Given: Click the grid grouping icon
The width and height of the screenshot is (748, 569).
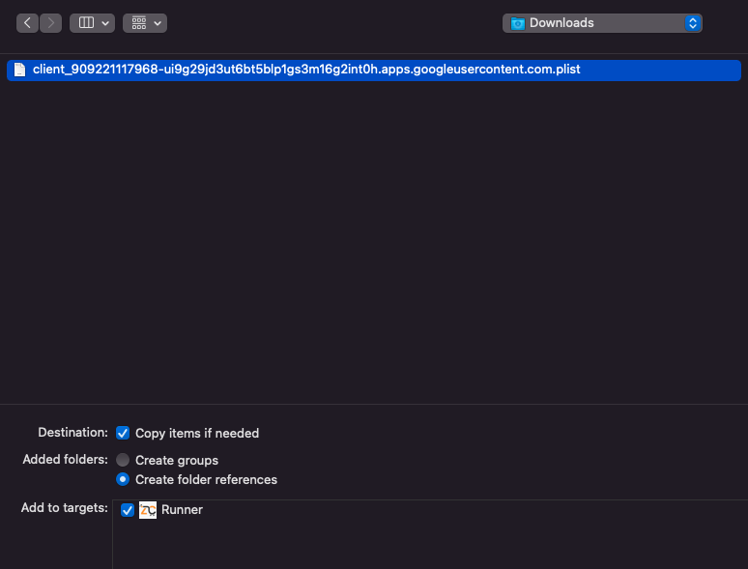Looking at the screenshot, I should tap(138, 23).
